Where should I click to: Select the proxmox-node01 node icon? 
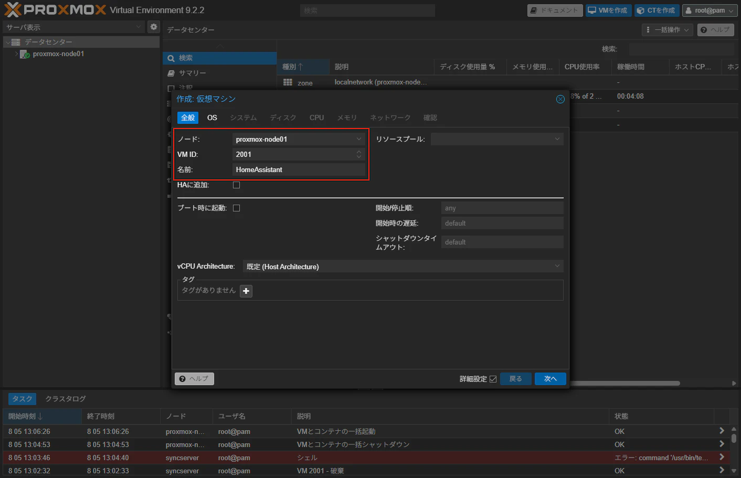(x=25, y=54)
